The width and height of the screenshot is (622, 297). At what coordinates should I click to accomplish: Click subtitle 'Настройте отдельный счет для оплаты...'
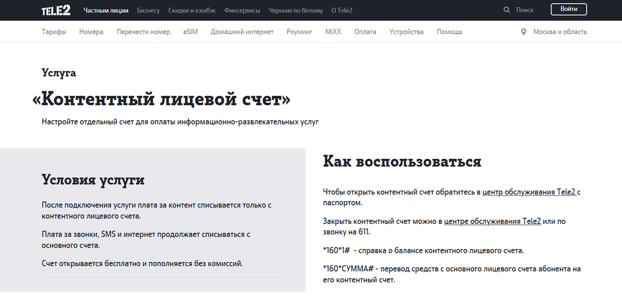(180, 122)
